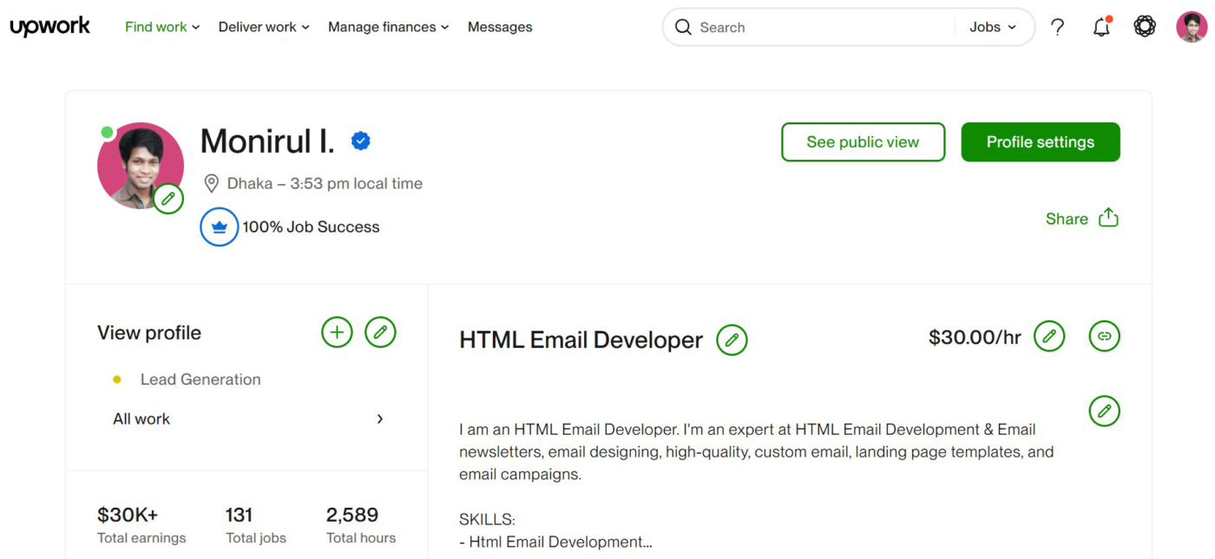Viewport: 1215px width, 559px height.
Task: Open help using question mark icon
Action: [1057, 27]
